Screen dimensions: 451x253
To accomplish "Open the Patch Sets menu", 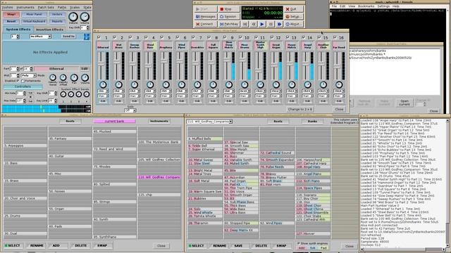I will pos(47,7).
